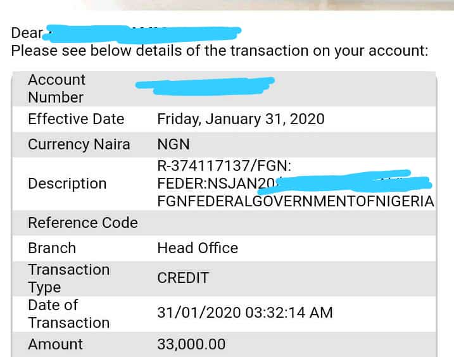Viewport: 454px width, 357px height.
Task: Click the "Date of Transaction" label
Action: 68,314
